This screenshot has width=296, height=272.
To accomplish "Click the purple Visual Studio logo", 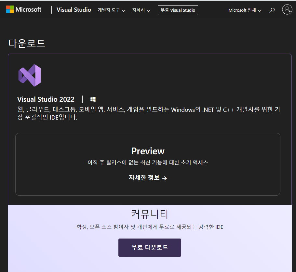I will 30,75.
